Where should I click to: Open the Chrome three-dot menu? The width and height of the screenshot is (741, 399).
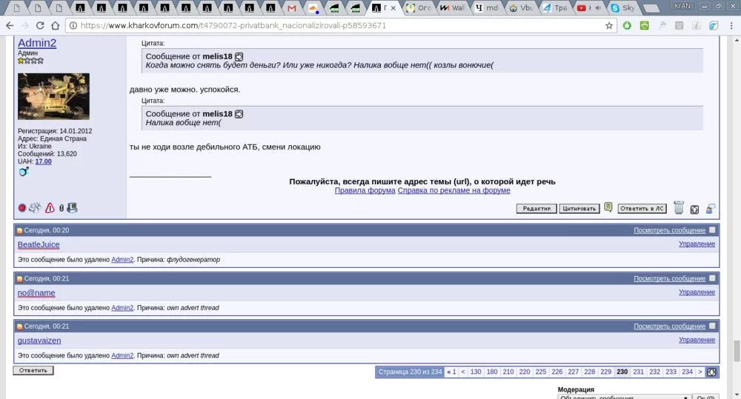[x=731, y=25]
